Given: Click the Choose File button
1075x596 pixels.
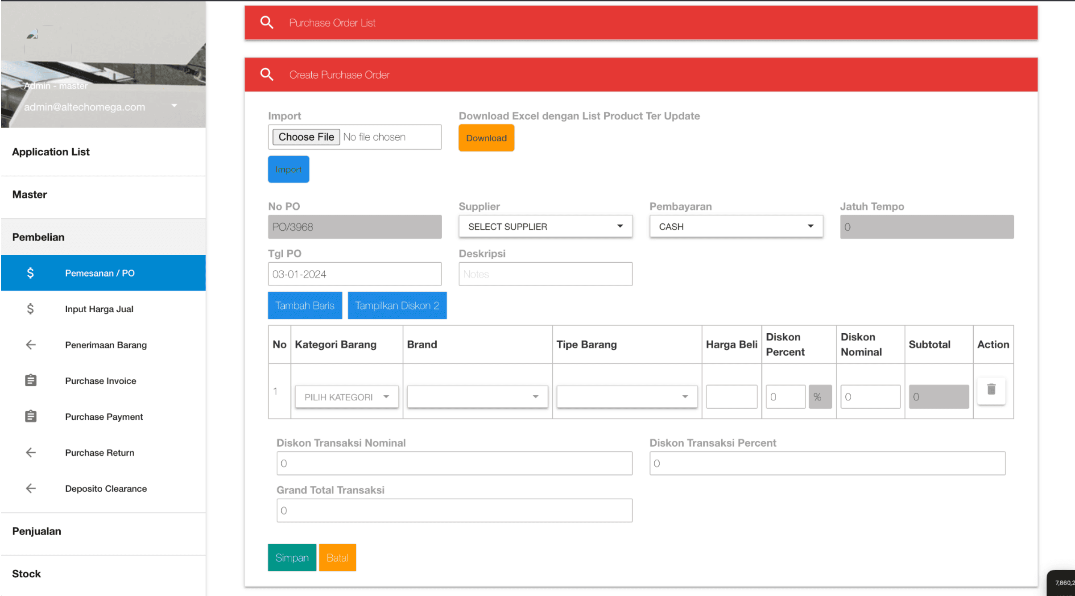Looking at the screenshot, I should tap(306, 137).
